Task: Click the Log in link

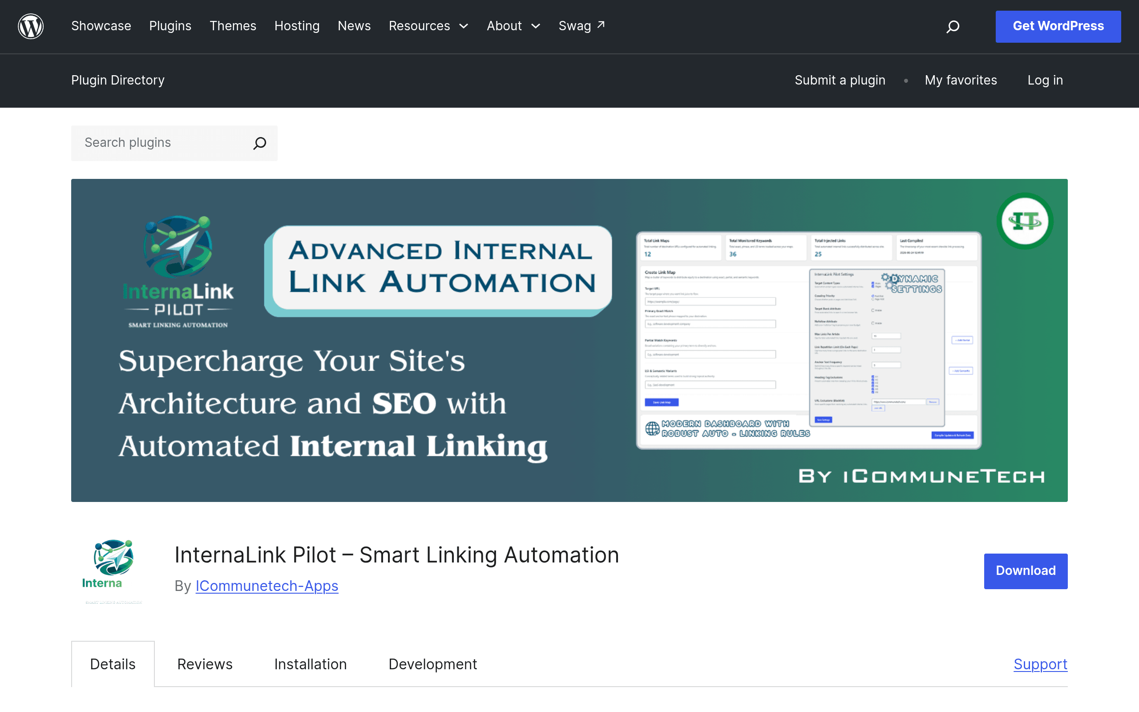Action: tap(1045, 80)
